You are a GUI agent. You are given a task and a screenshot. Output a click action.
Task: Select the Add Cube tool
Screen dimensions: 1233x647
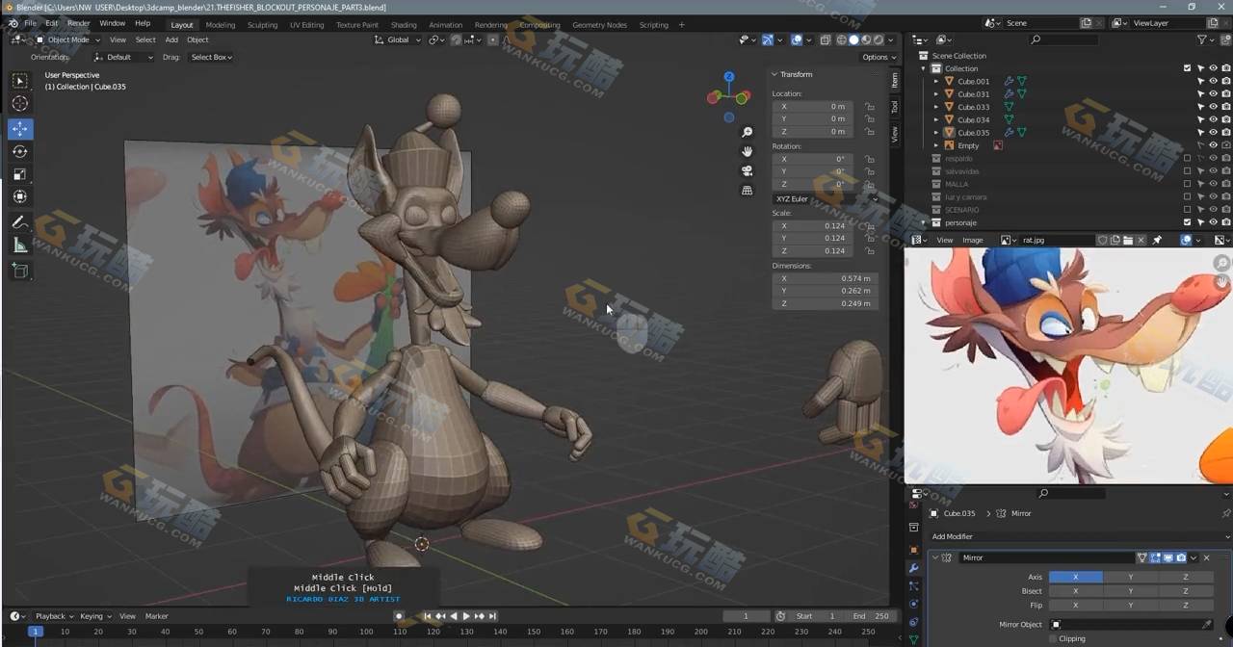pyautogui.click(x=19, y=272)
